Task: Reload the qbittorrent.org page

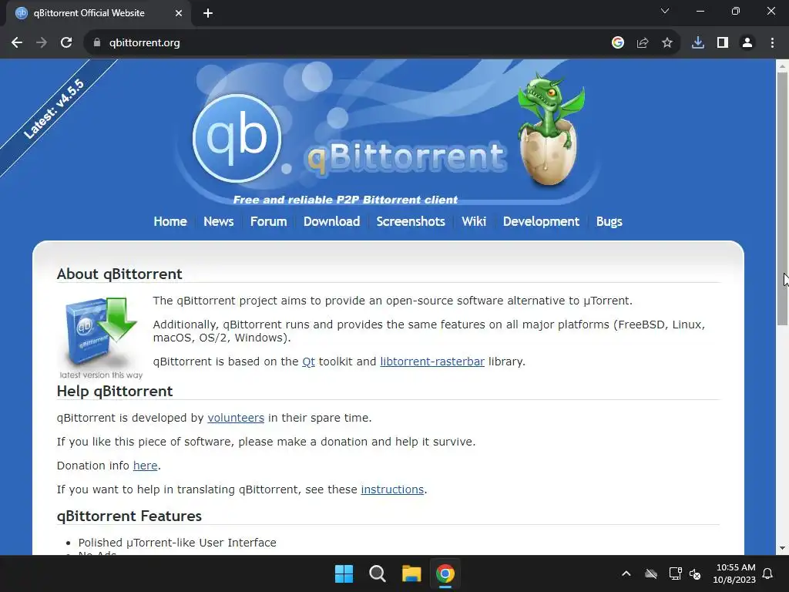Action: (66, 43)
